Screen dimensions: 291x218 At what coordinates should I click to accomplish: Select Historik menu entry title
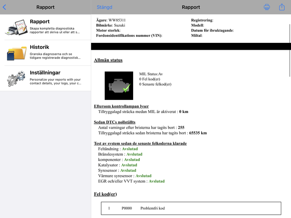pos(40,47)
